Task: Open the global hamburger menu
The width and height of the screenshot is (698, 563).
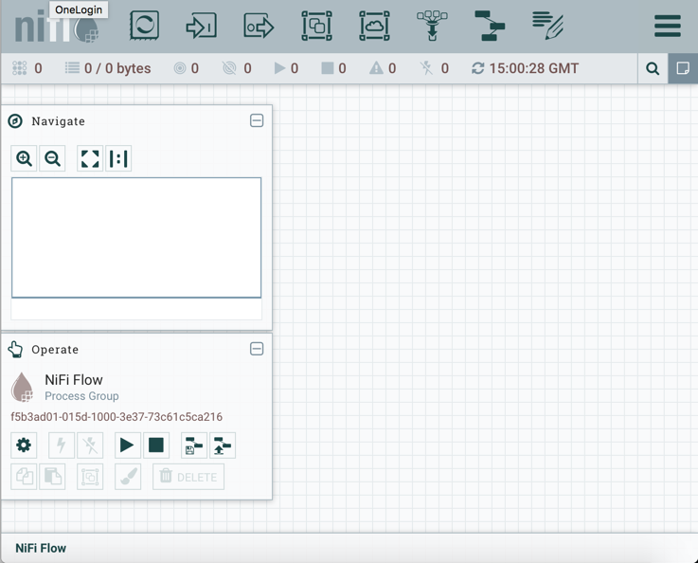Action: (x=667, y=26)
